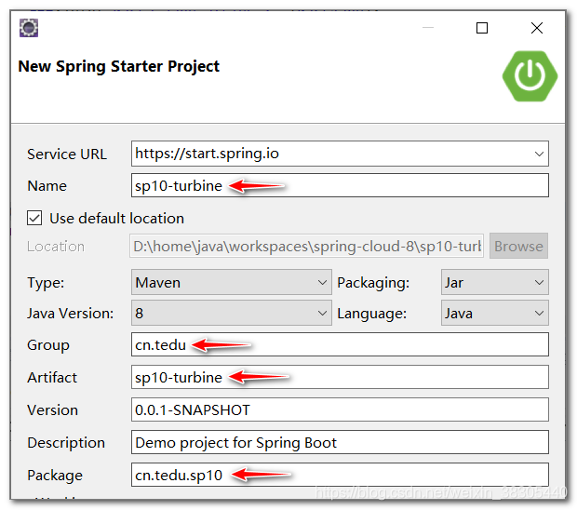The image size is (577, 510).
Task: Click the disabled Location path field
Action: (306, 247)
